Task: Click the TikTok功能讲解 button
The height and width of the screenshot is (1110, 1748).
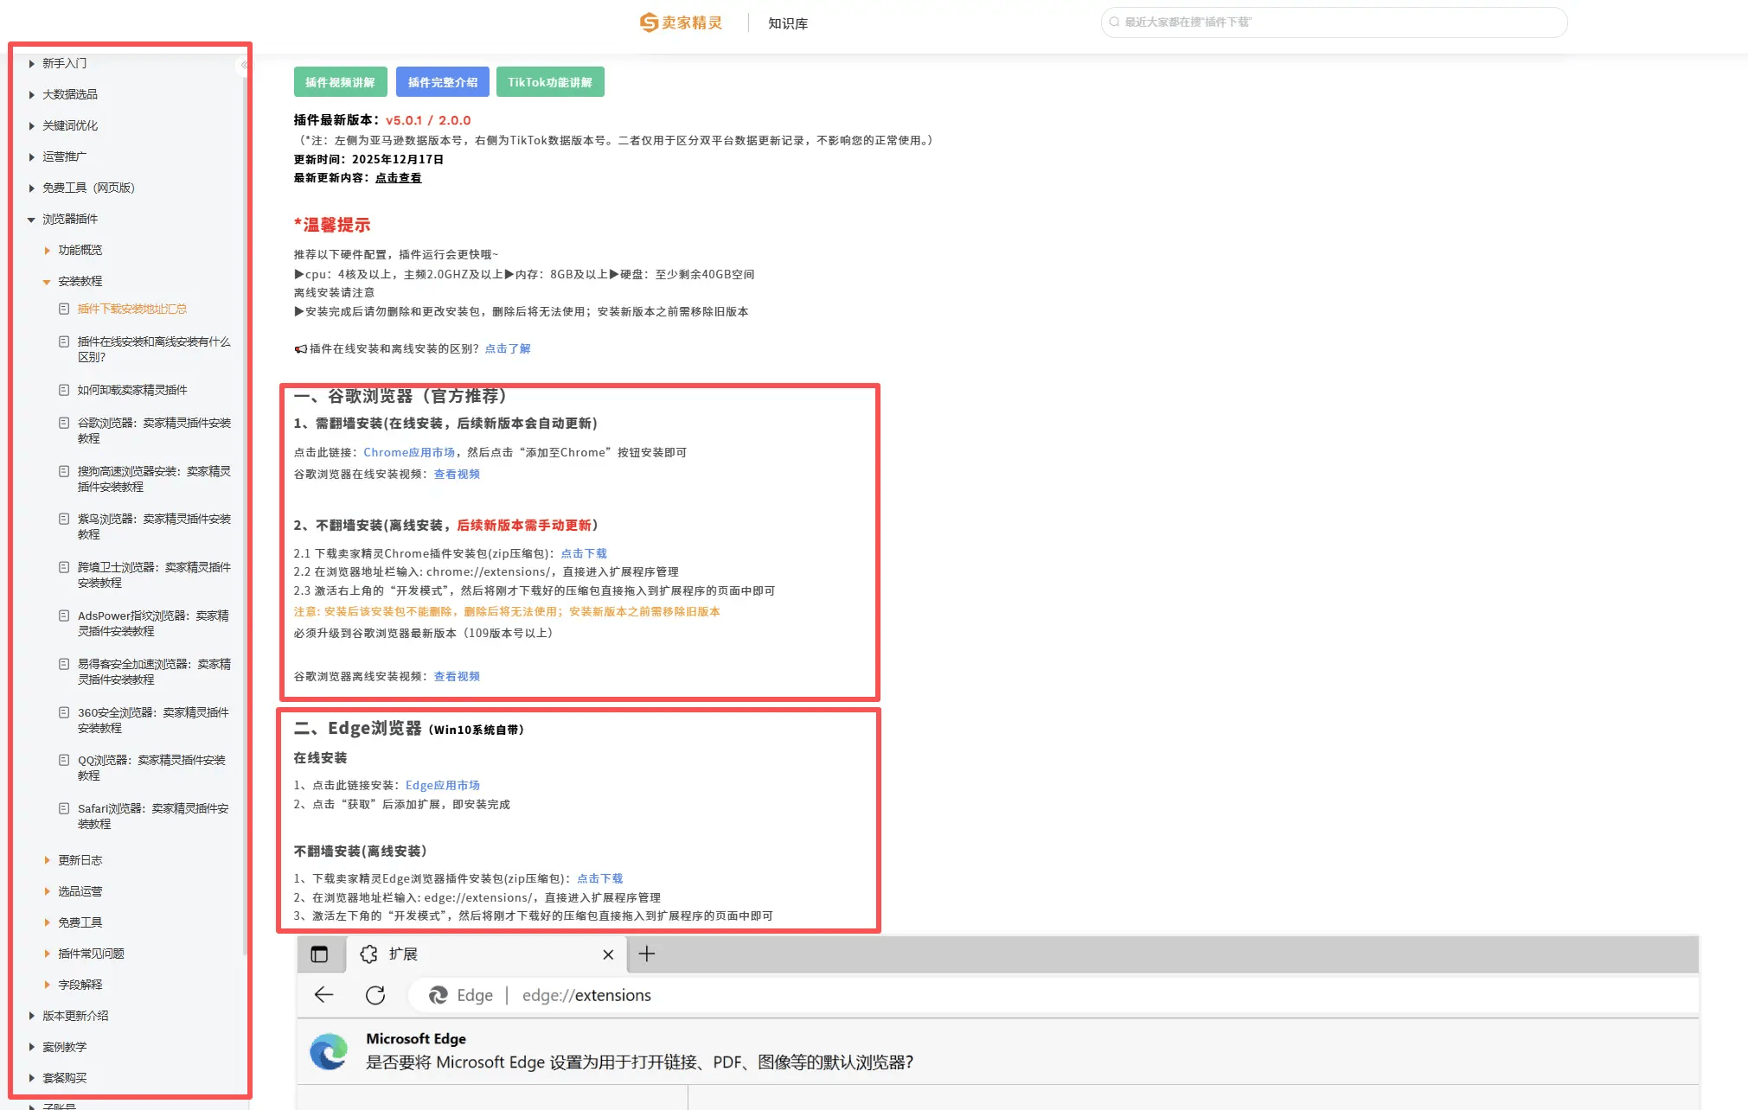Action: click(x=550, y=82)
